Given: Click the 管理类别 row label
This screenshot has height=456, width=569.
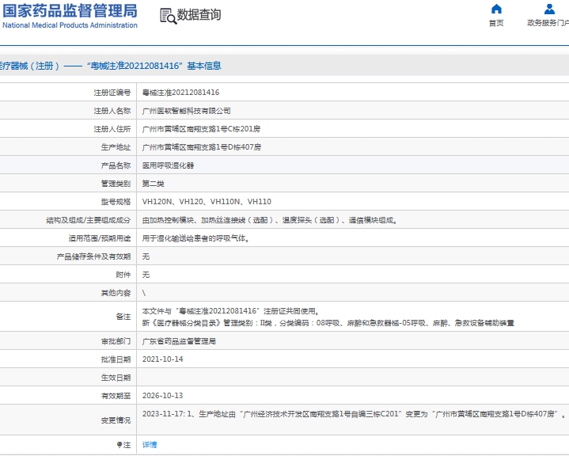Looking at the screenshot, I should (x=116, y=184).
